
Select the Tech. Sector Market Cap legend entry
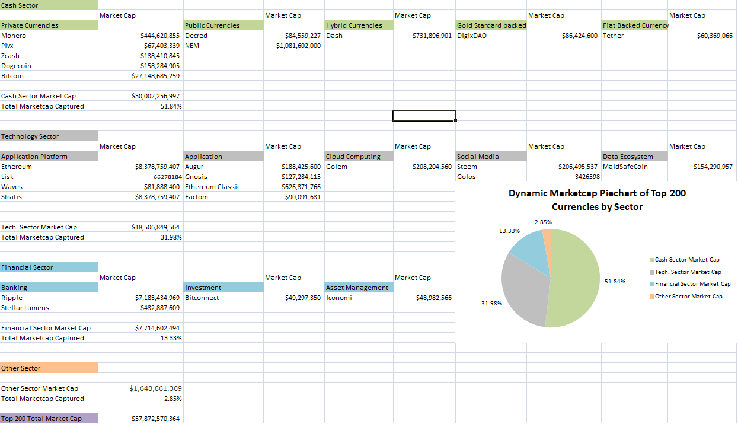(x=686, y=272)
